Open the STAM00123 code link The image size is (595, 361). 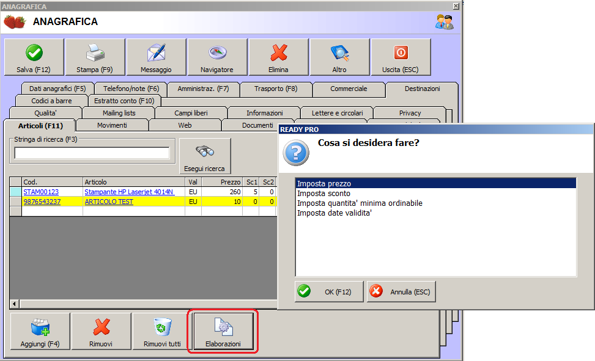[x=41, y=192]
